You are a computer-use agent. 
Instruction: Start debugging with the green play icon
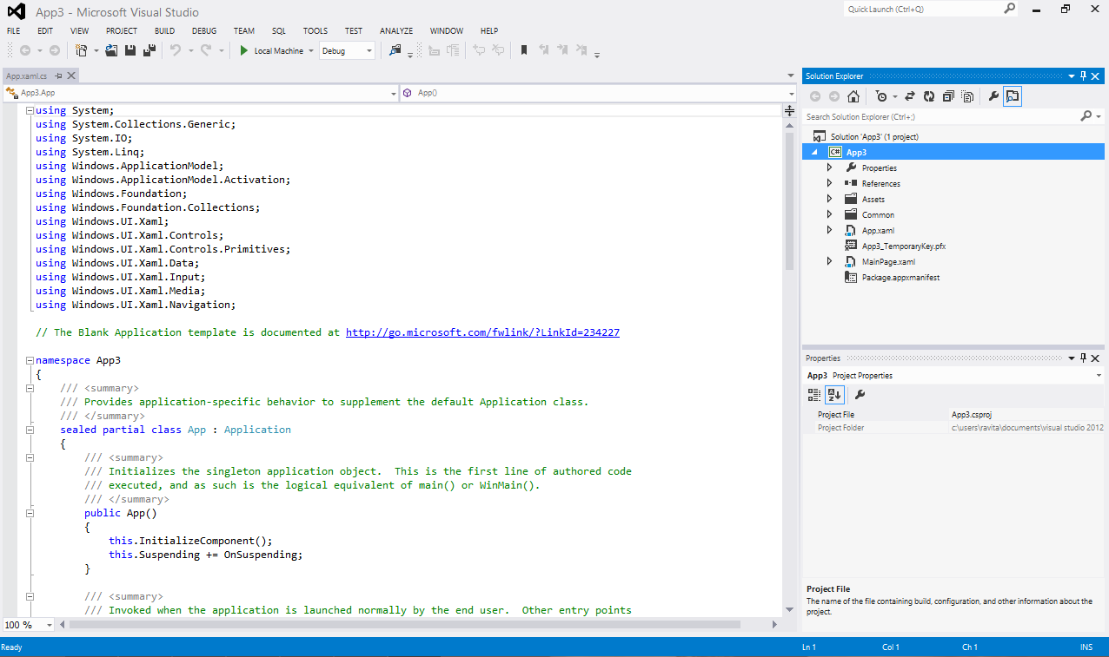click(244, 50)
